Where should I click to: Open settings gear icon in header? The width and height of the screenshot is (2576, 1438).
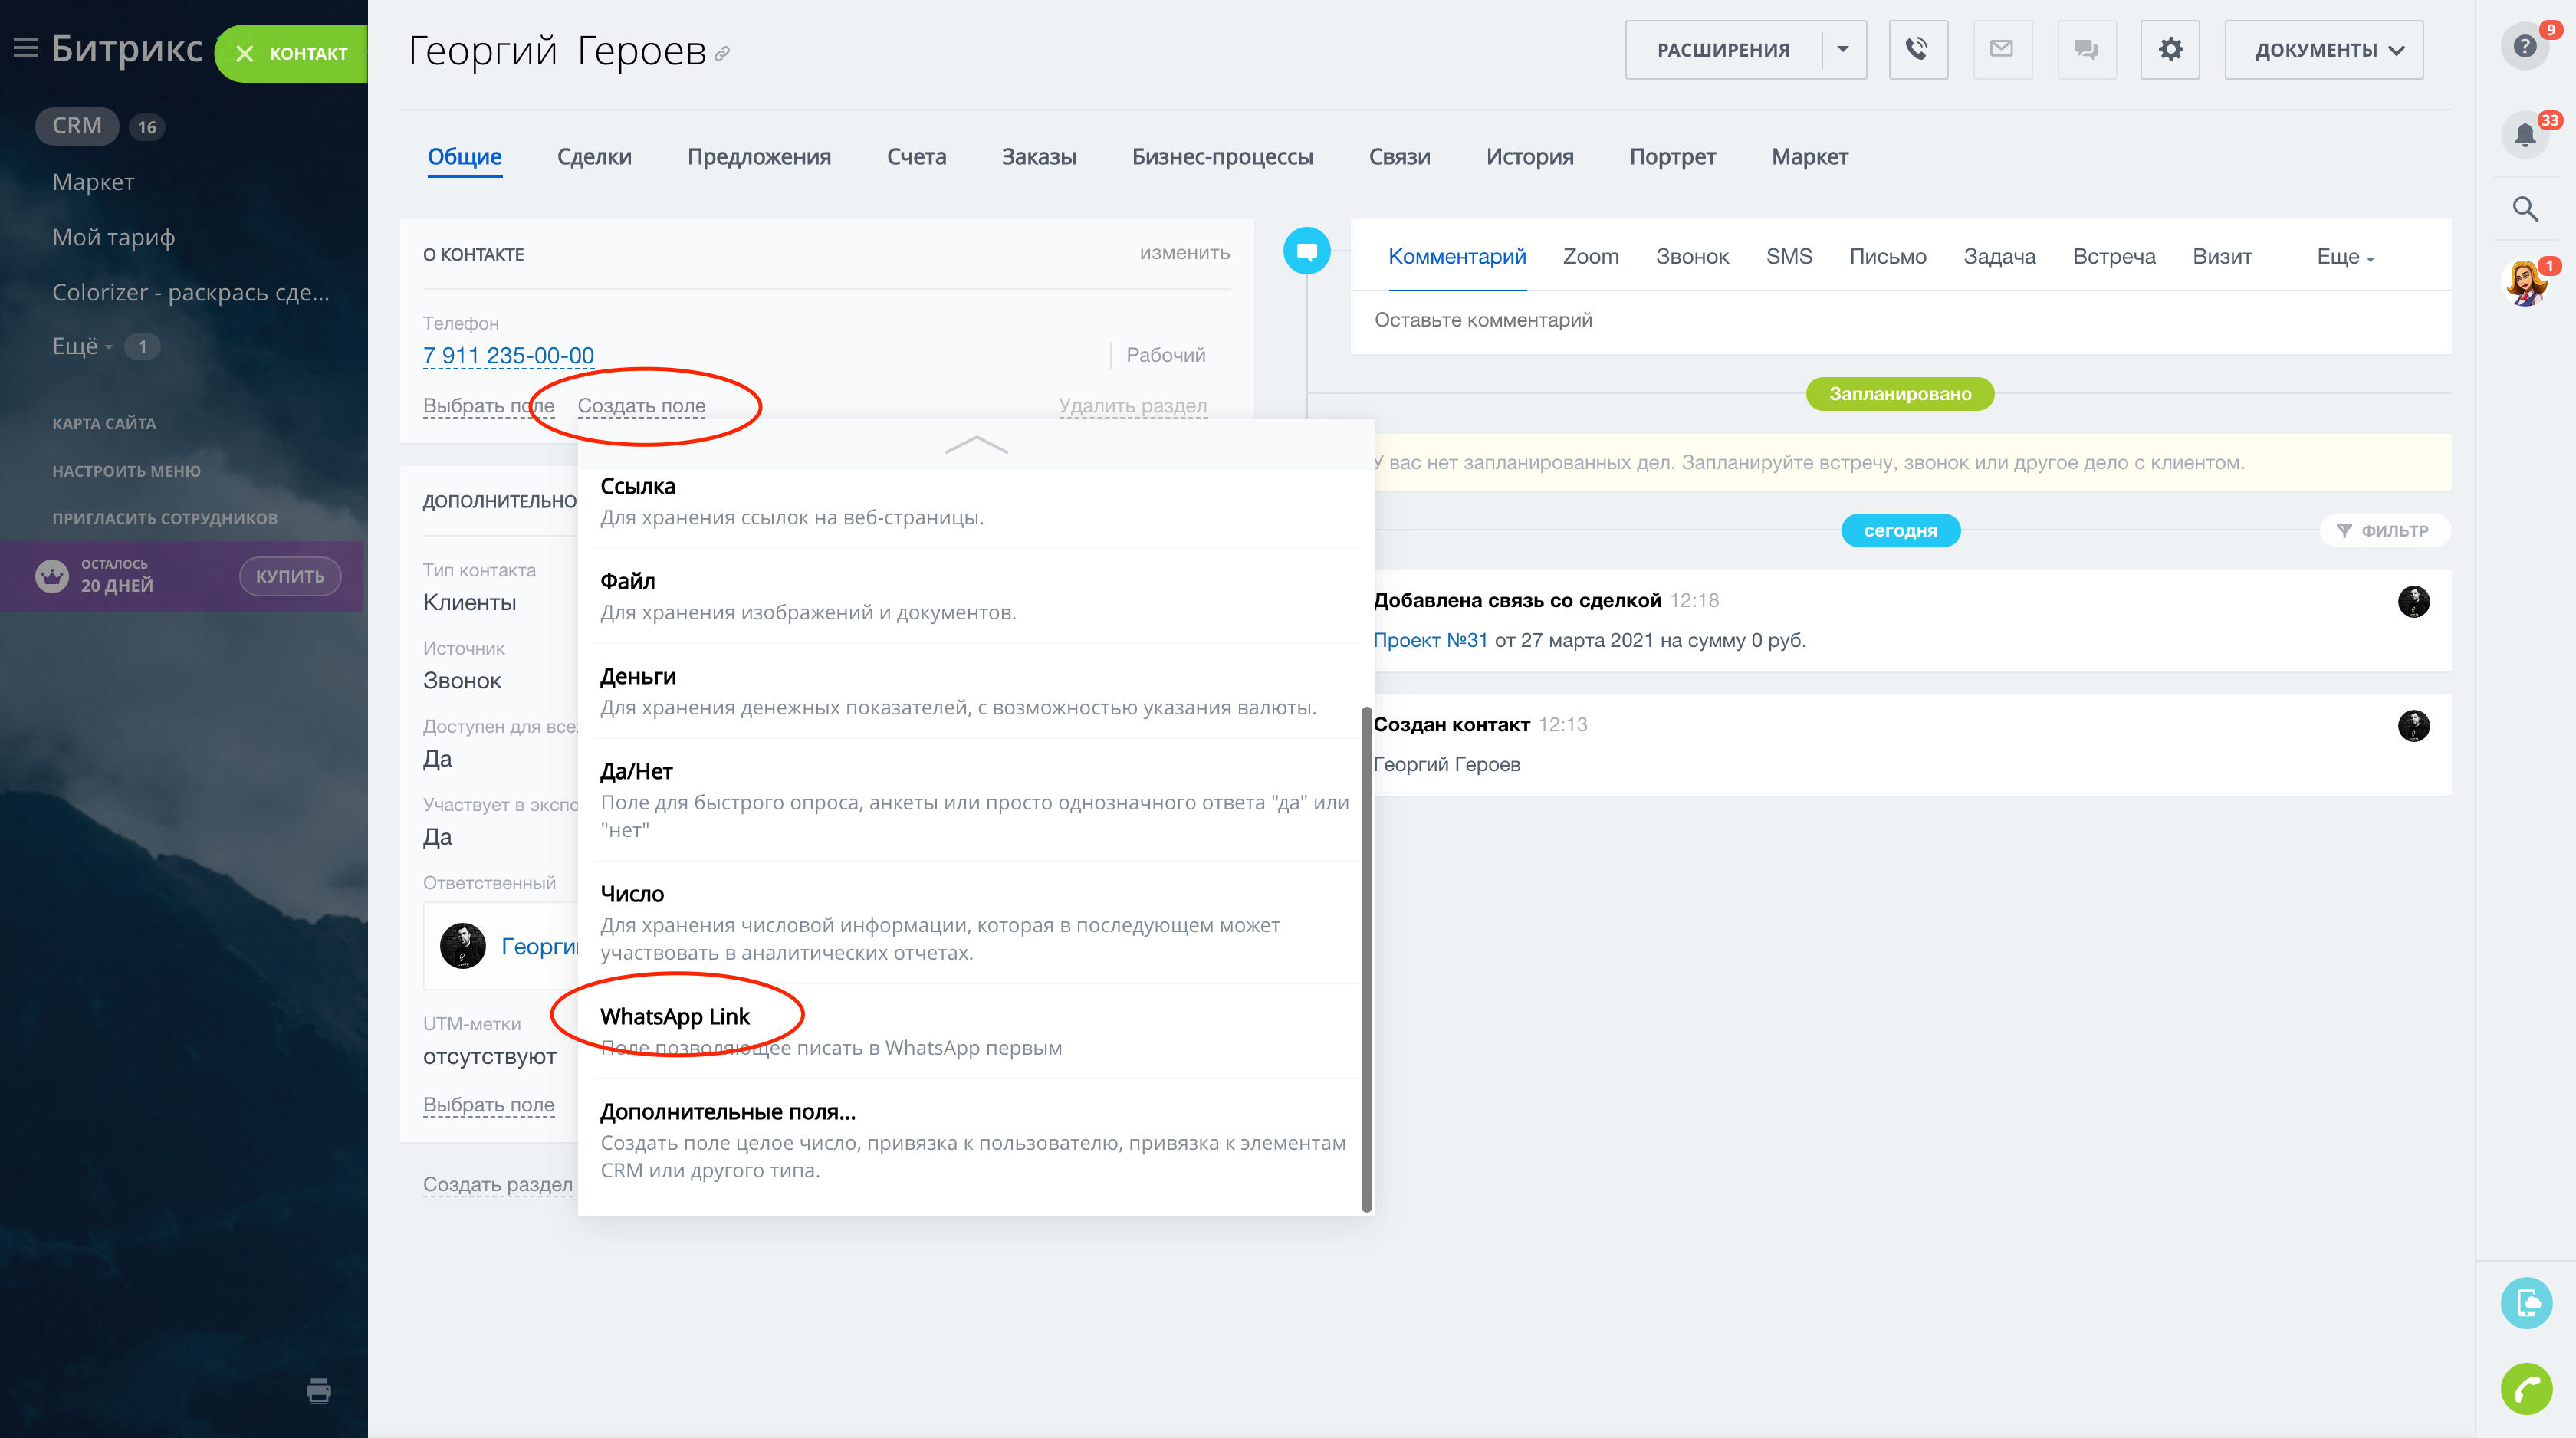[2170, 49]
